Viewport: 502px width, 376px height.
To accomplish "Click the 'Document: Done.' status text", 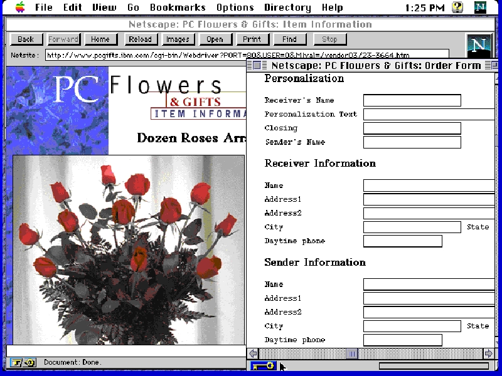I will (x=73, y=362).
